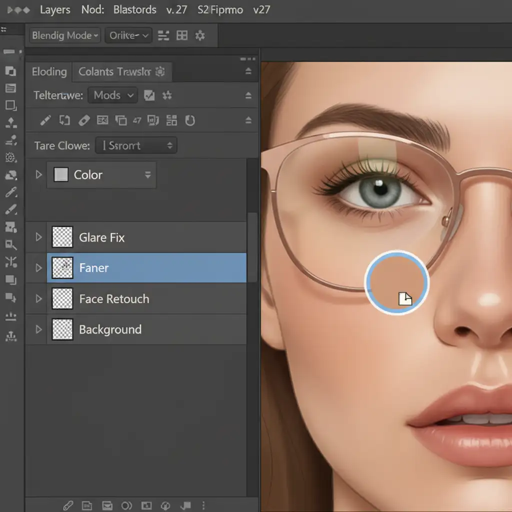
Task: Expand the Background layer disclosure triangle
Action: 38,329
